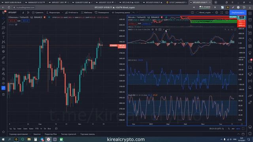Screen dimensions: 253x142
Task: Open the Windows Start menu
Action: (3, 139)
